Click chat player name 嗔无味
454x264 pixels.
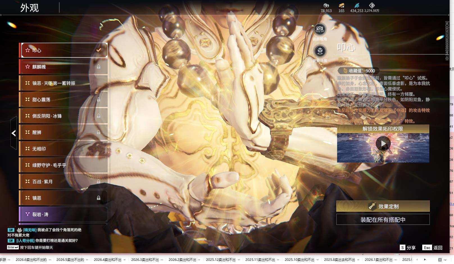click(30, 230)
